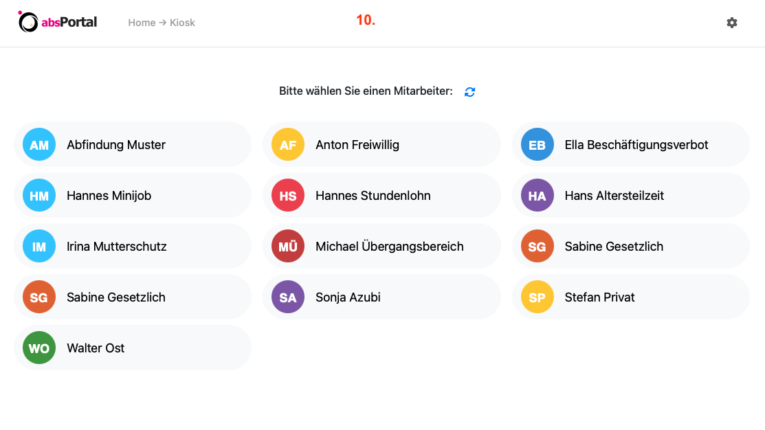
Task: Pick Ella Beschäftigungsverbot employee
Action: click(630, 145)
